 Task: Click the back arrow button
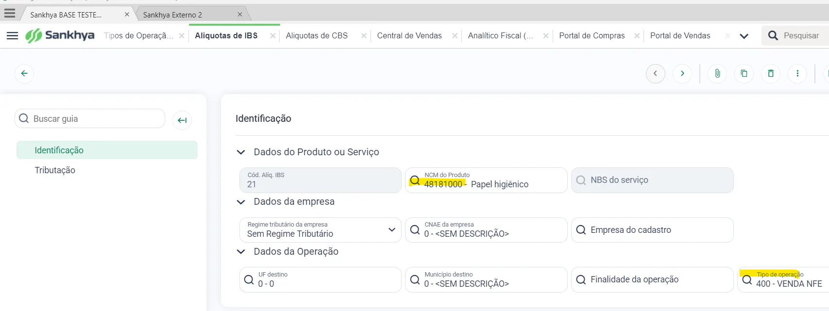tap(24, 74)
